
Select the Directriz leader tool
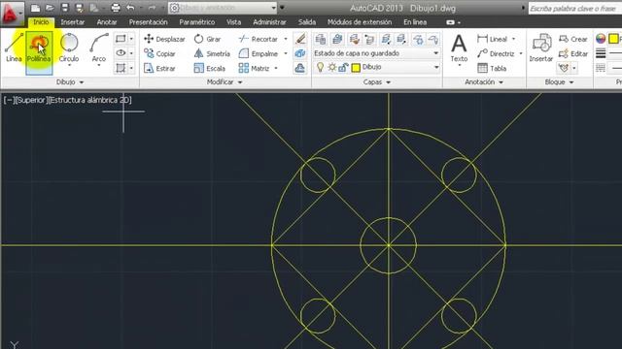pos(496,53)
